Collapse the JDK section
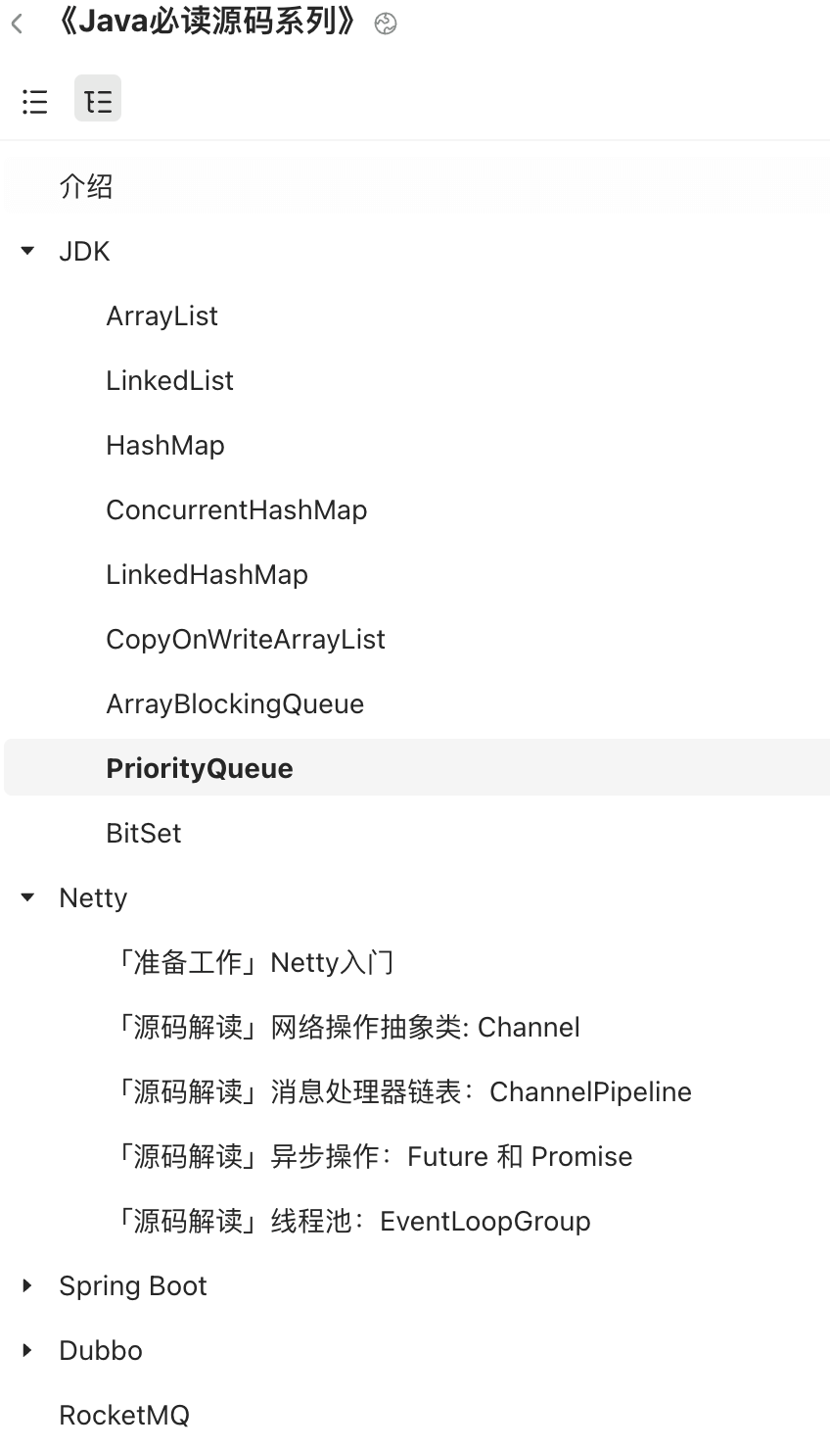Image resolution: width=830 pixels, height=1450 pixels. coord(27,252)
